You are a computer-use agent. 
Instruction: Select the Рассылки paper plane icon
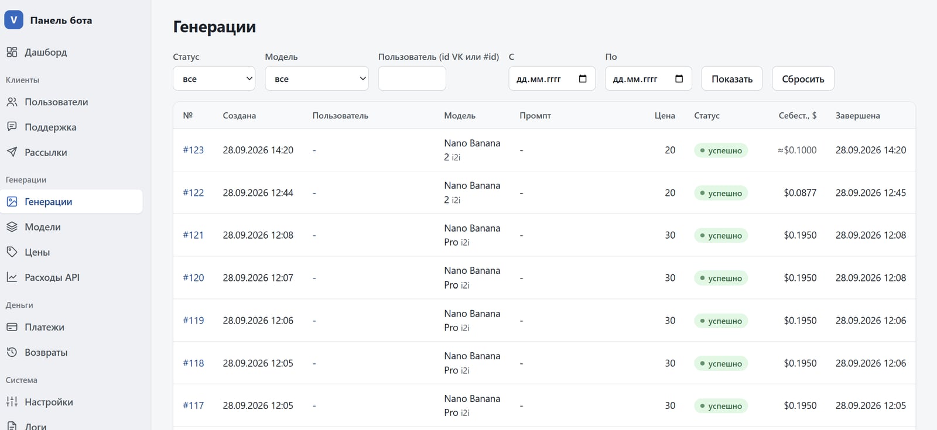click(x=12, y=152)
